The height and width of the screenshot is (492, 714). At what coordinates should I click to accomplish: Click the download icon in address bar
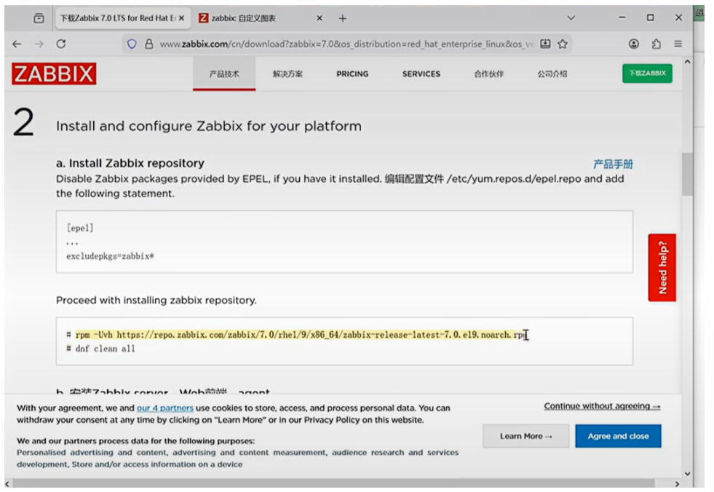click(545, 44)
